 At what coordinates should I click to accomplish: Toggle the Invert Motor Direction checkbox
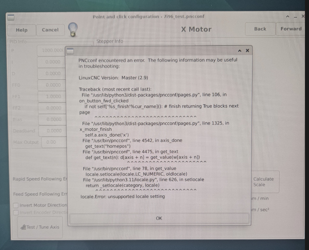point(16,205)
